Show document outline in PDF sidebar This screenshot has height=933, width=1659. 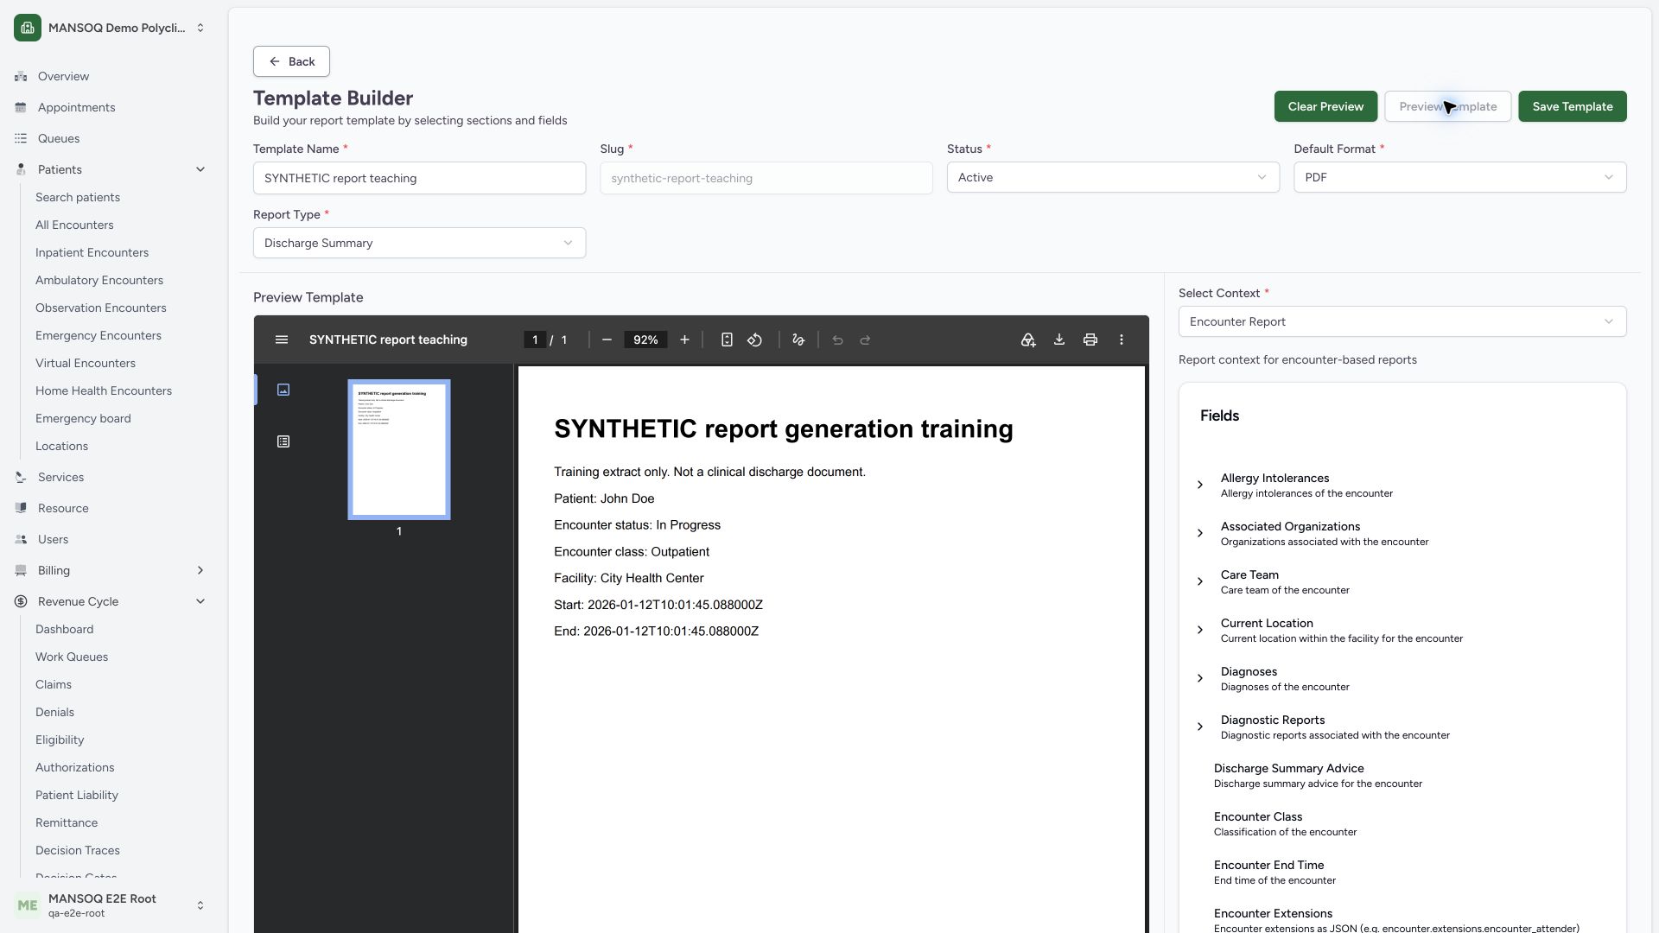click(x=283, y=441)
